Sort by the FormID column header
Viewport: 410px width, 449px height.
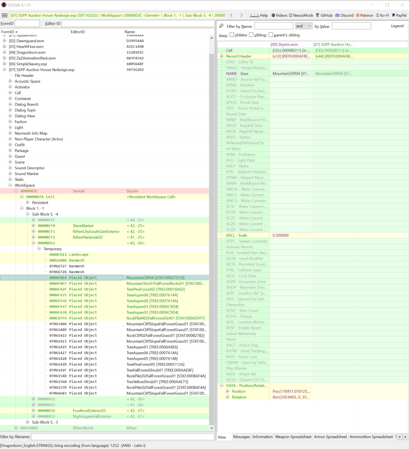tap(35, 32)
